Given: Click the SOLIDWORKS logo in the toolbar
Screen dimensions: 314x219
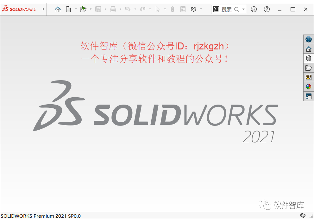Looking at the screenshot, I should coord(19,9).
